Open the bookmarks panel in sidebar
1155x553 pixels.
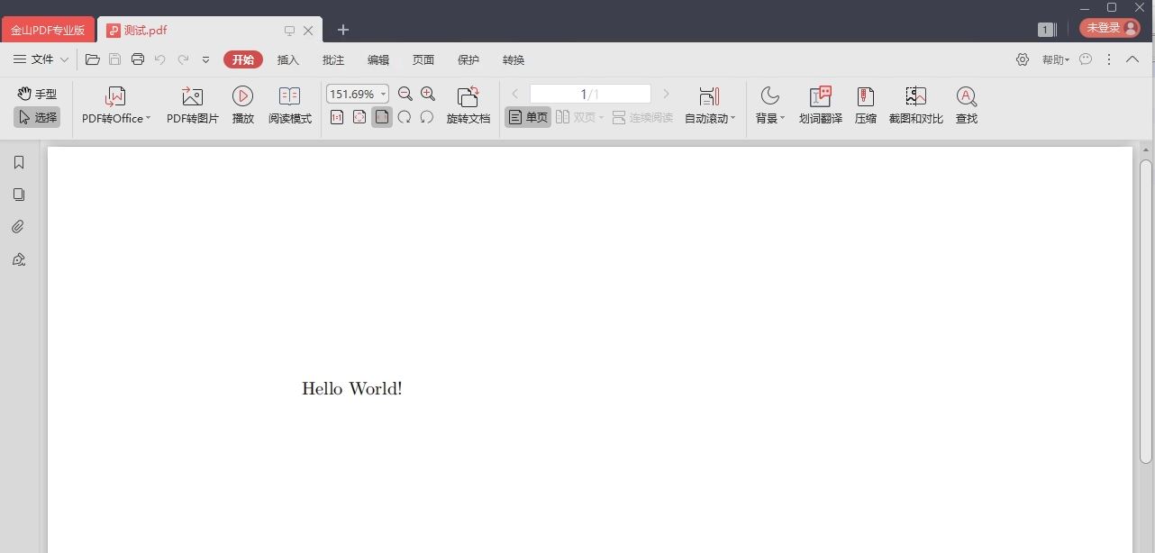[x=18, y=162]
